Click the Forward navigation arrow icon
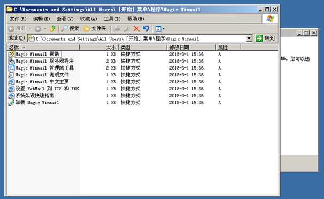 pos(37,29)
